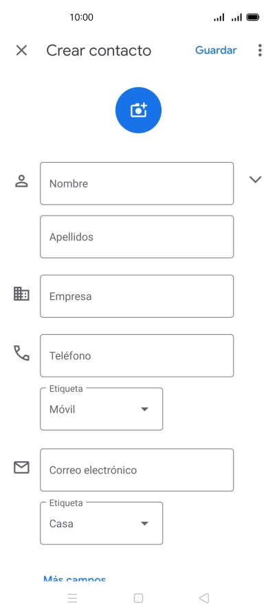Tap the Android back navigation triangle
This screenshot has width=277, height=615.
pyautogui.click(x=204, y=598)
